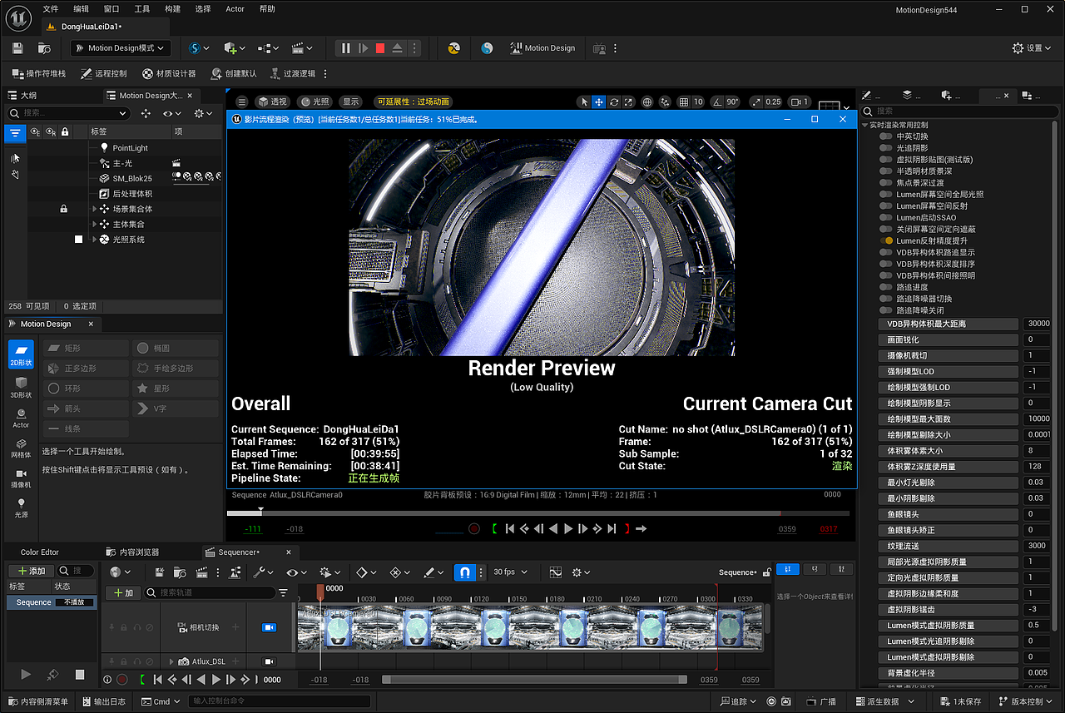The width and height of the screenshot is (1065, 713).
Task: Click the 输出日志 button in status bar
Action: 103,701
